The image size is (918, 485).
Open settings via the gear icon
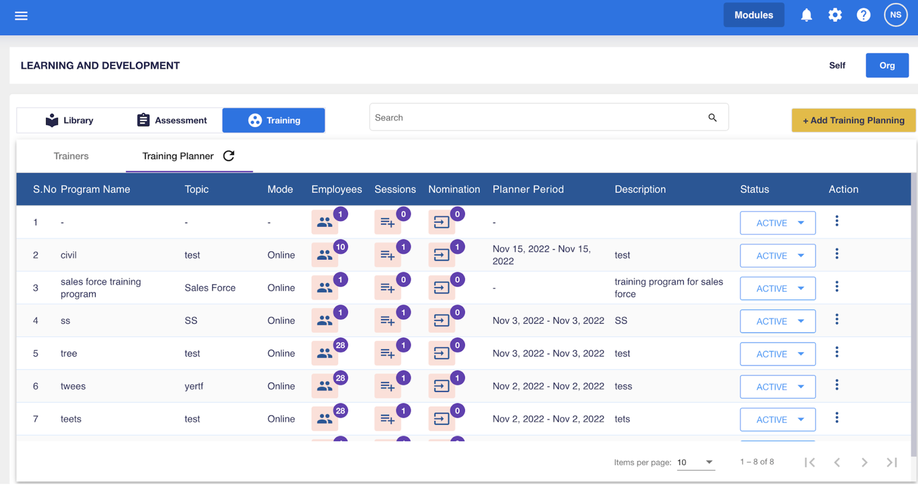[835, 15]
